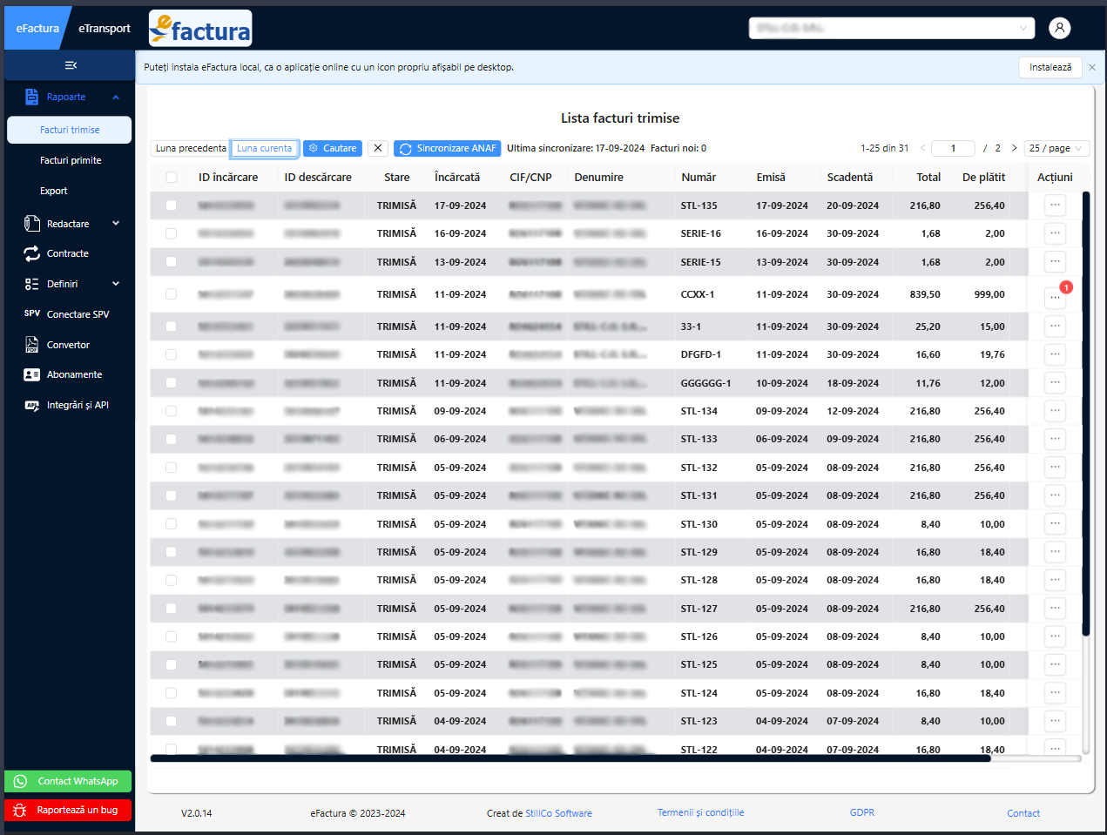Tick the checkbox for invoice STL-135
The height and width of the screenshot is (835, 1107).
click(172, 205)
